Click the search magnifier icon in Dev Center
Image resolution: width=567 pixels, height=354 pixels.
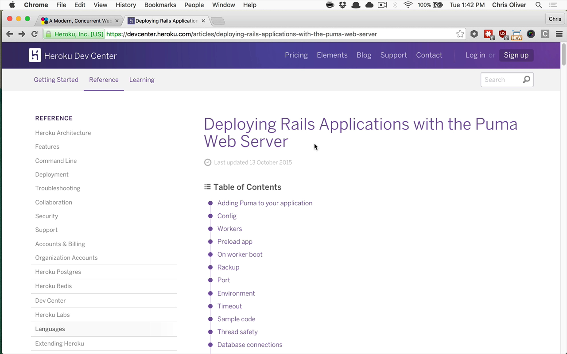tap(526, 80)
